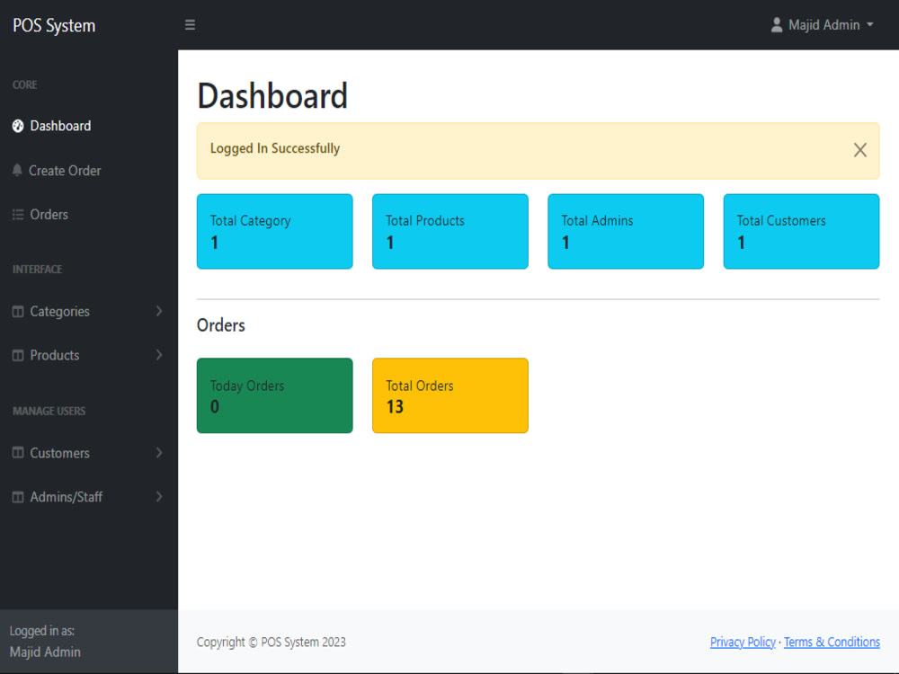Click the Products icon in the sidebar
The height and width of the screenshot is (674, 899).
pos(18,355)
